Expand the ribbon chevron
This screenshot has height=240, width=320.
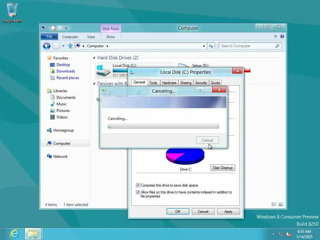(x=275, y=37)
